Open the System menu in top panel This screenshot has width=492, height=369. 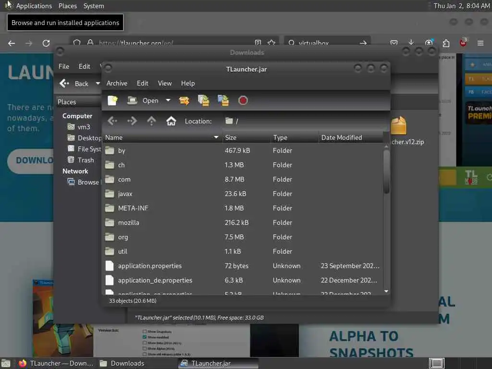pos(94,6)
